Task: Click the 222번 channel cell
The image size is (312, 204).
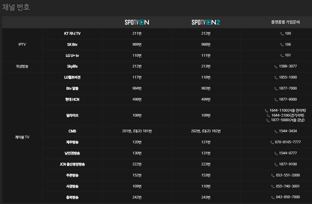Action: [137, 164]
